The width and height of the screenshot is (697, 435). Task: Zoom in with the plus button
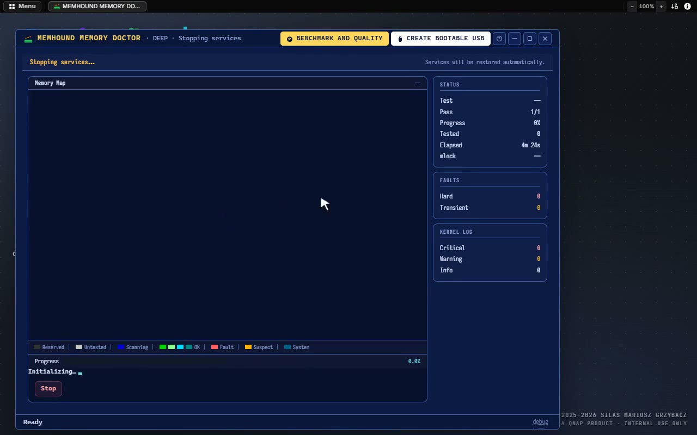pos(661,7)
